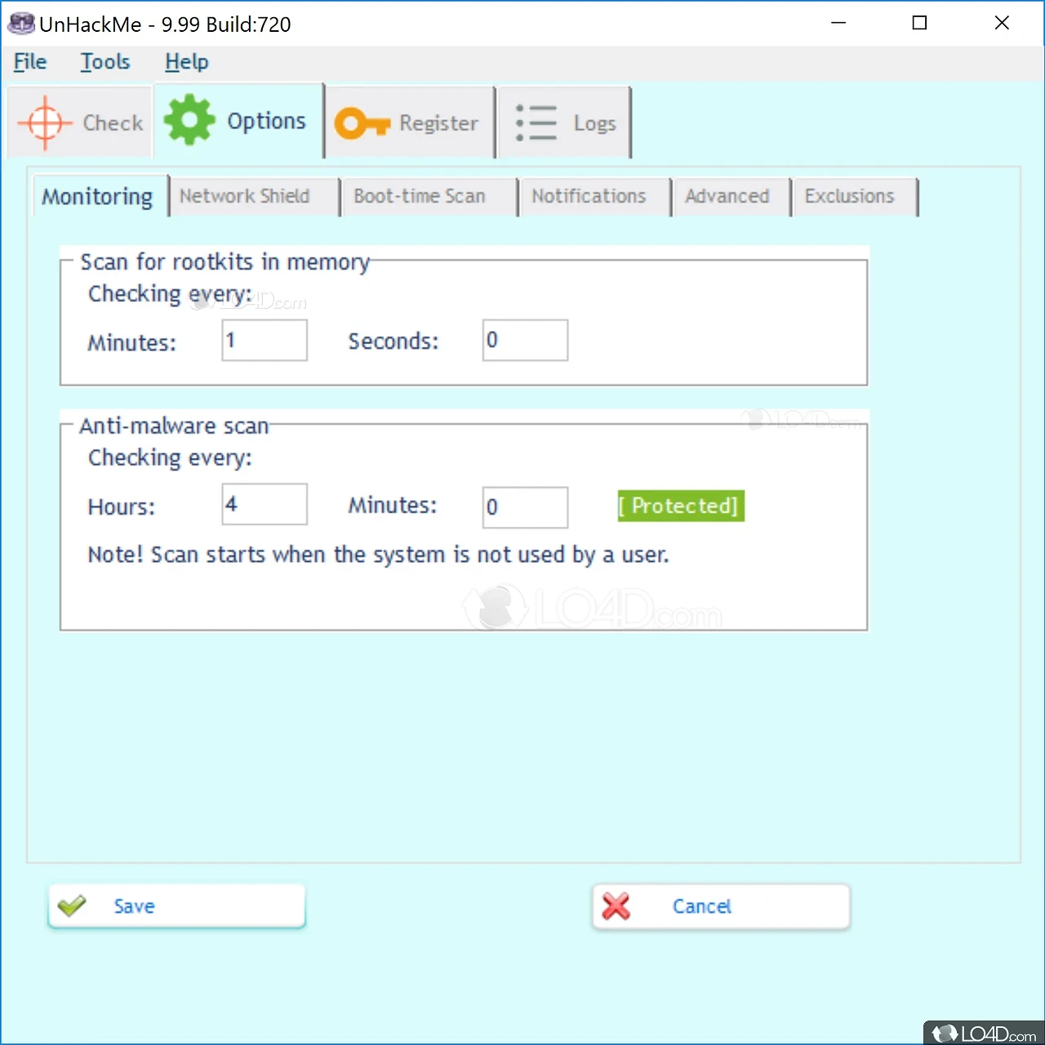Click the 'Anti-malware scan' group heading
Image resolution: width=1045 pixels, height=1045 pixels.
(174, 426)
